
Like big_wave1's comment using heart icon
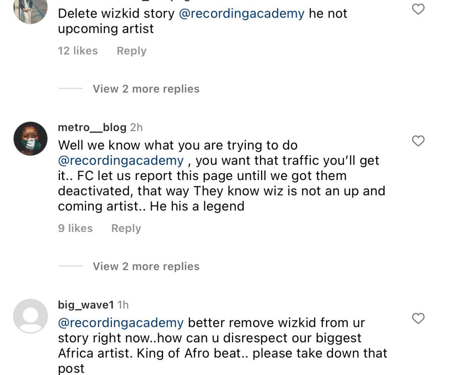click(418, 319)
